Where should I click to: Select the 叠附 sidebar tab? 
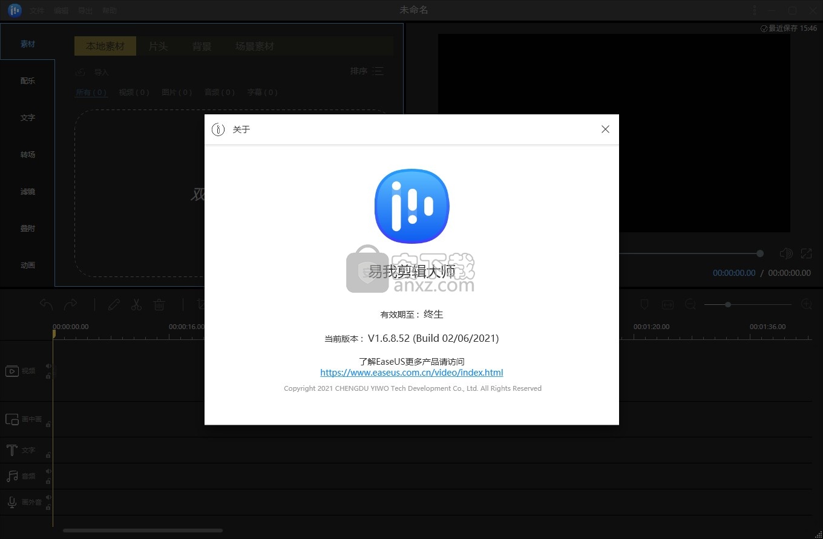coord(28,229)
